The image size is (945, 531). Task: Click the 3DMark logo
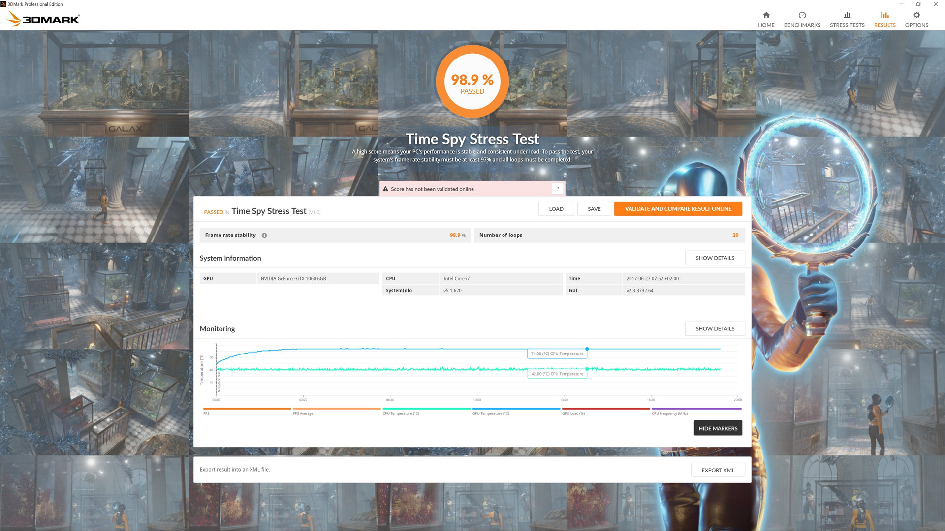tap(43, 19)
